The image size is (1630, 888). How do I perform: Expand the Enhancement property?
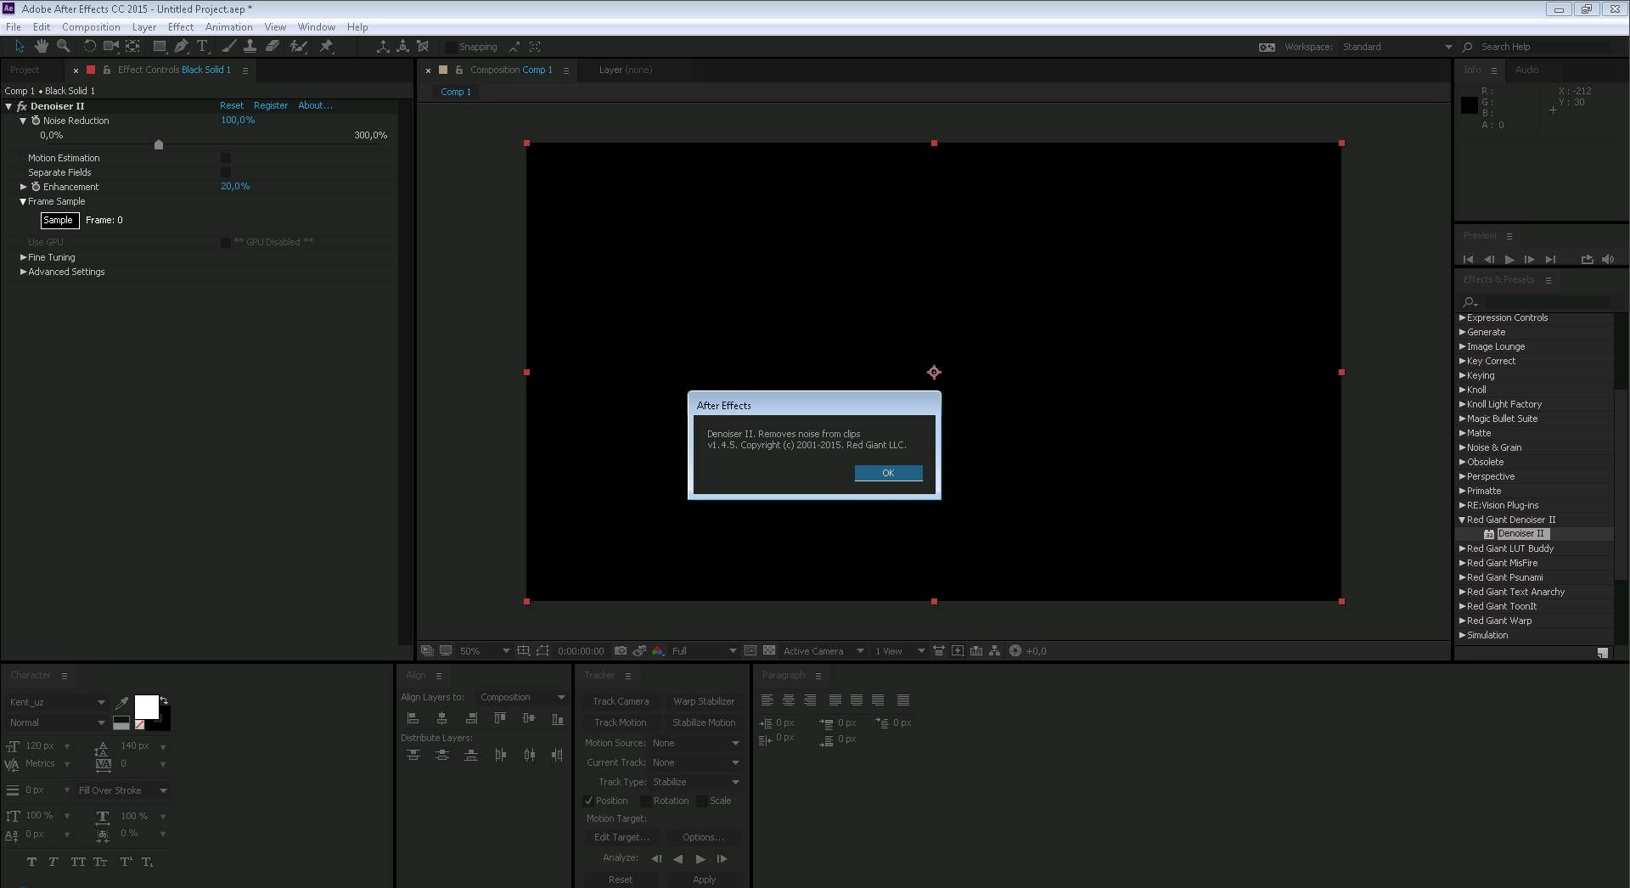point(23,187)
